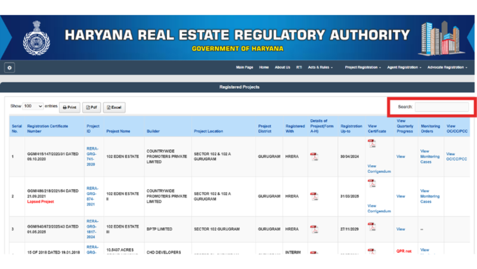Image resolution: width=477 pixels, height=269 pixels.
Task: Focus the Search input field
Action: (x=442, y=107)
